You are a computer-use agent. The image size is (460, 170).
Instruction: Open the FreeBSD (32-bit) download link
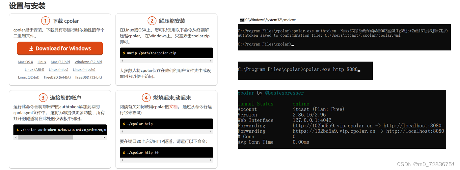[x=89, y=77]
